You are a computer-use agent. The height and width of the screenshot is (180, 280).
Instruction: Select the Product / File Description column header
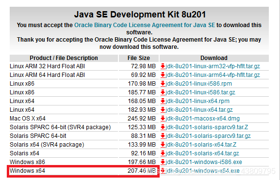pos(64,58)
